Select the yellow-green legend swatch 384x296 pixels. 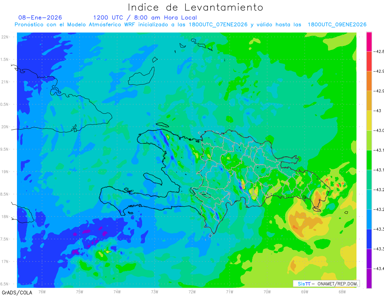[x=369, y=140]
